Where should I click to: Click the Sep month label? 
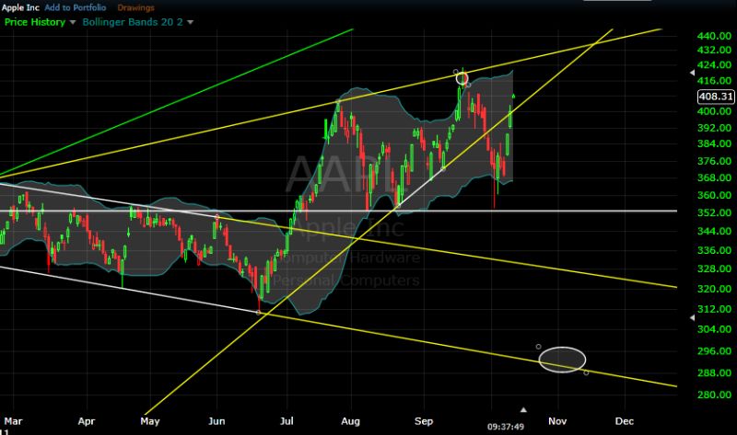(424, 421)
